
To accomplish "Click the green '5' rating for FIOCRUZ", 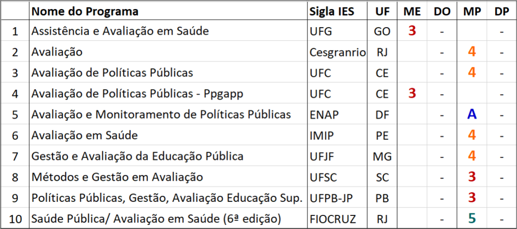I will click(x=472, y=218).
